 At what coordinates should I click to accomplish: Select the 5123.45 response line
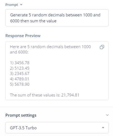click(20, 68)
